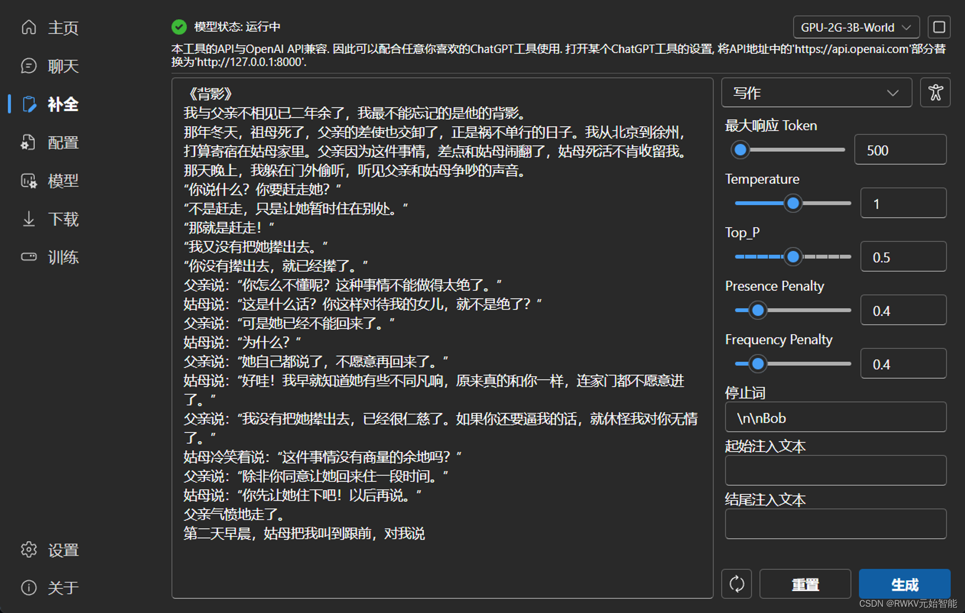Image resolution: width=965 pixels, height=613 pixels.
Task: Expand the GPU-2G-3B-World model dropdown
Action: [x=856, y=27]
